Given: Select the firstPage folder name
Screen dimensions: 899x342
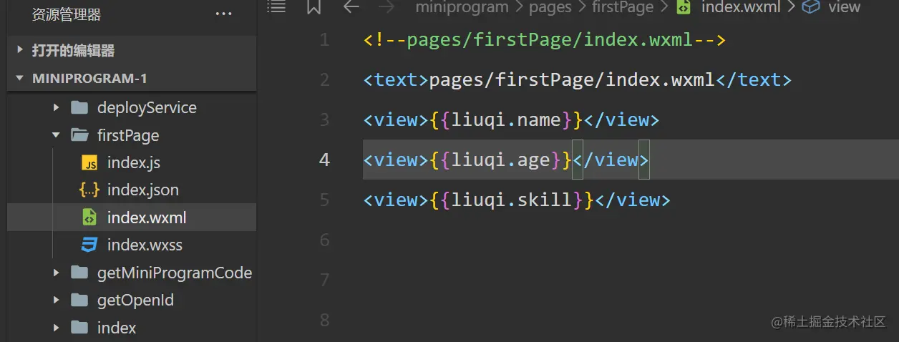Looking at the screenshot, I should pyautogui.click(x=128, y=135).
